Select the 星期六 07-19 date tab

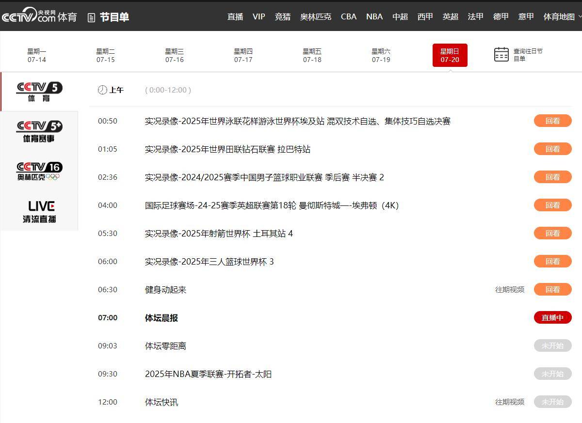(x=381, y=55)
